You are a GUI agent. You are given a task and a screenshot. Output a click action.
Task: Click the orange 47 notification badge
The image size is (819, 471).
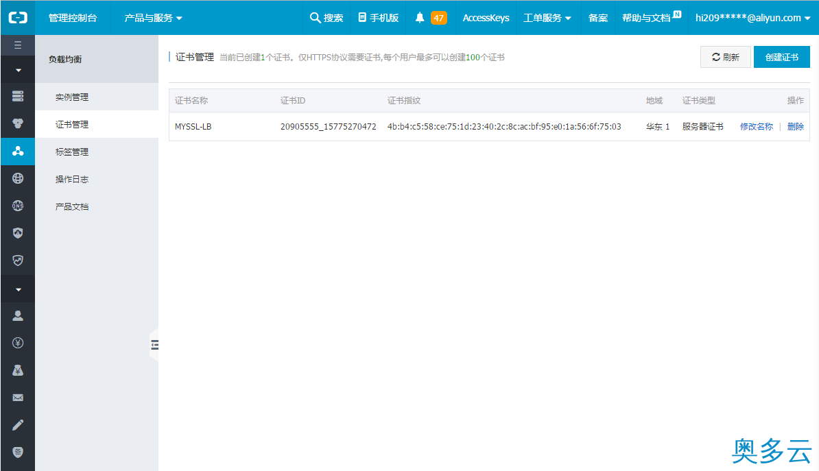coord(439,19)
